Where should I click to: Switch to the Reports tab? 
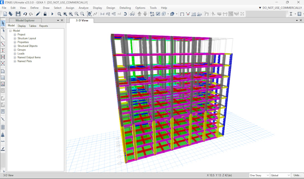tap(44, 26)
